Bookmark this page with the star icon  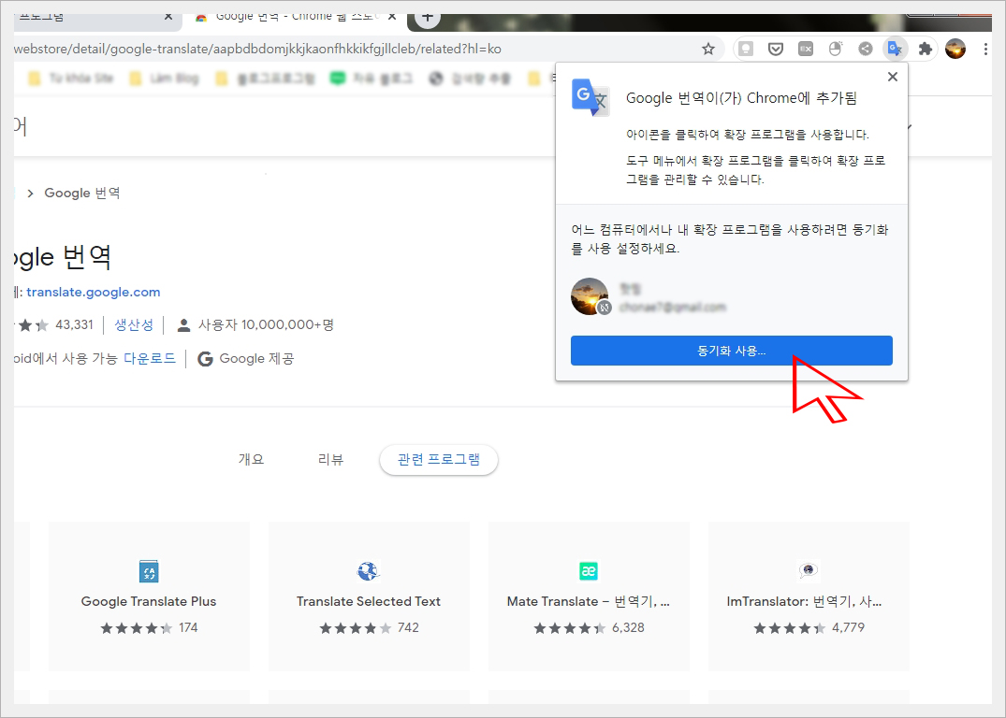[x=708, y=49]
